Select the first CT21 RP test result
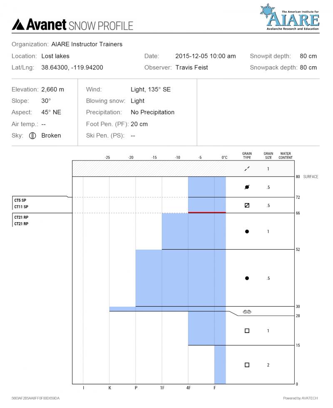Image resolution: width=333 pixels, height=408 pixels. (x=21, y=218)
